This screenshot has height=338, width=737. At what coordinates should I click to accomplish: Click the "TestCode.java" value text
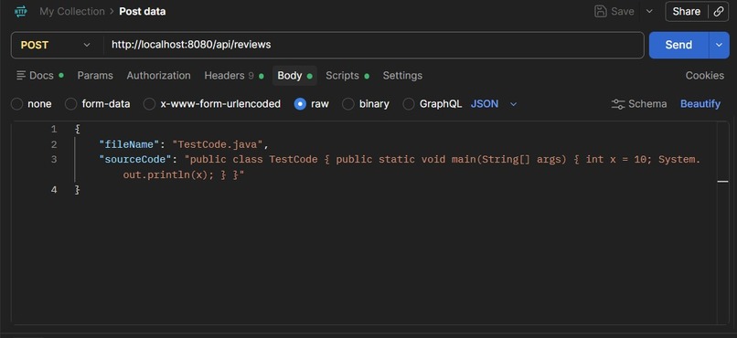(x=218, y=144)
